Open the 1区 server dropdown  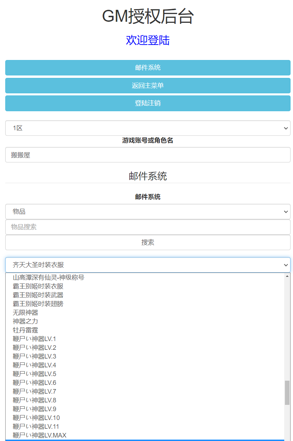click(x=148, y=128)
